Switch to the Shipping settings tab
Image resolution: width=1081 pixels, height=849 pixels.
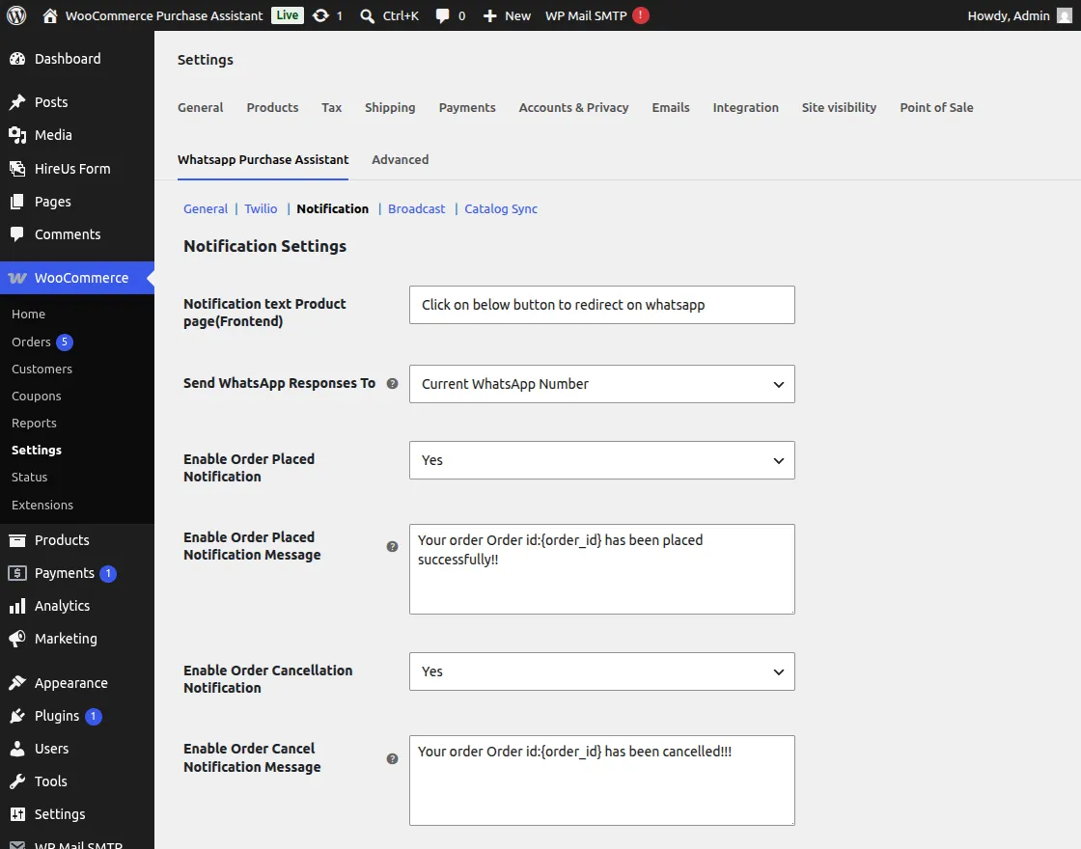(x=390, y=107)
